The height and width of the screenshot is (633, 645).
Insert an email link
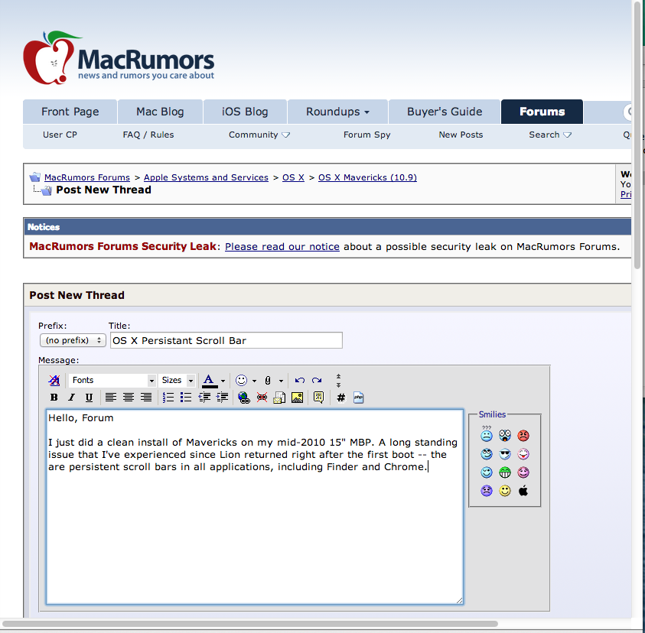(x=279, y=398)
